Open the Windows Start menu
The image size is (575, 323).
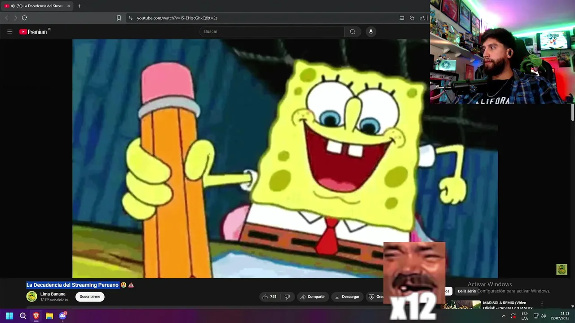(9, 316)
